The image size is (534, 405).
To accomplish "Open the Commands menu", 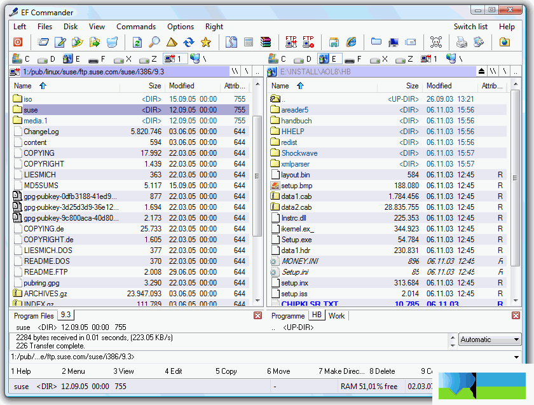I will (136, 27).
